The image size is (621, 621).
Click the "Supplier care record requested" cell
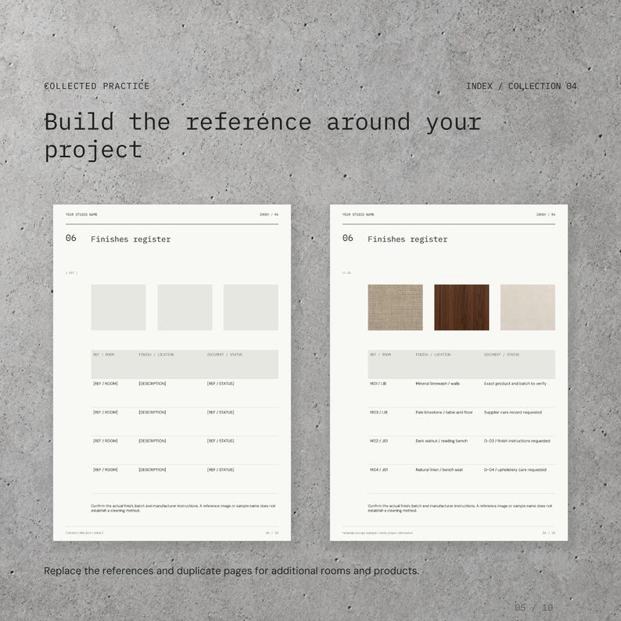[513, 412]
